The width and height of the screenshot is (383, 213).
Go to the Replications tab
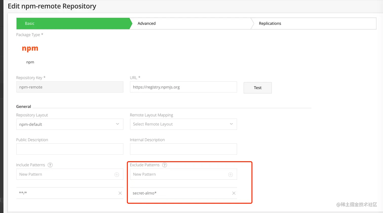coord(270,23)
